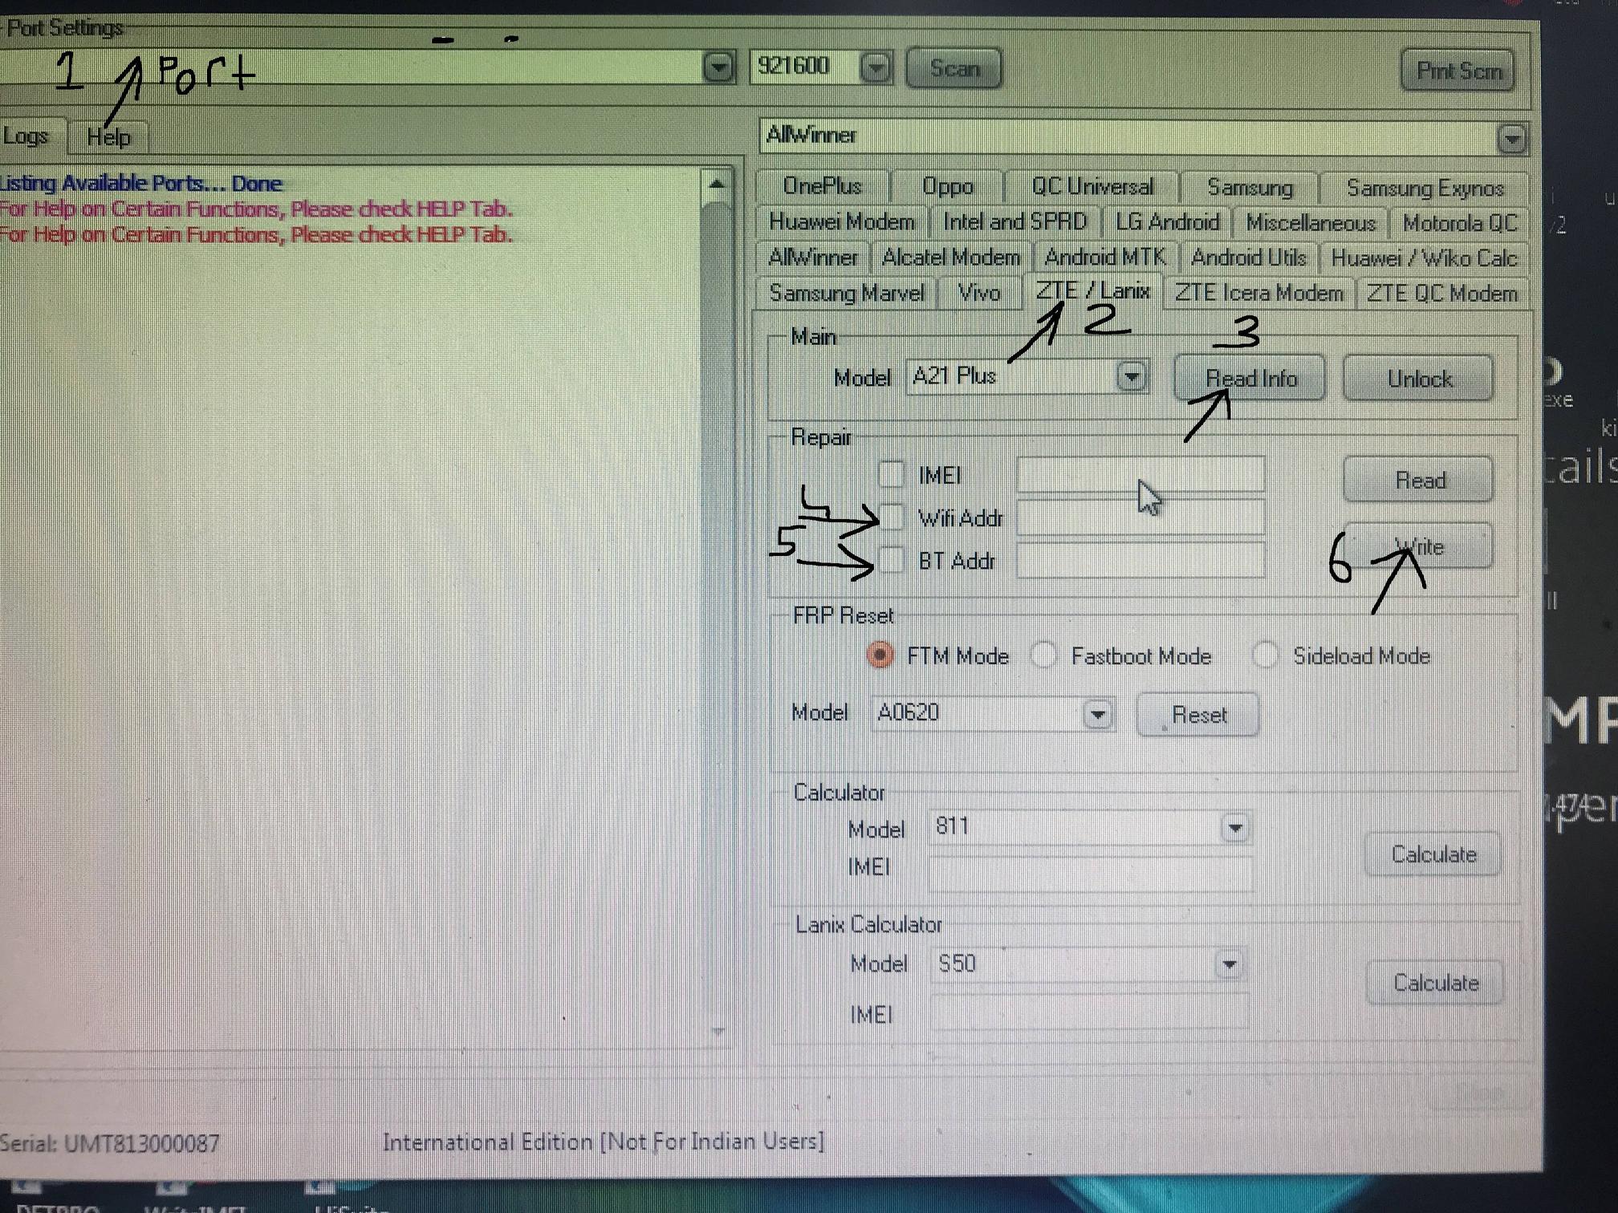Click the Repair IMEI input field

(1140, 474)
